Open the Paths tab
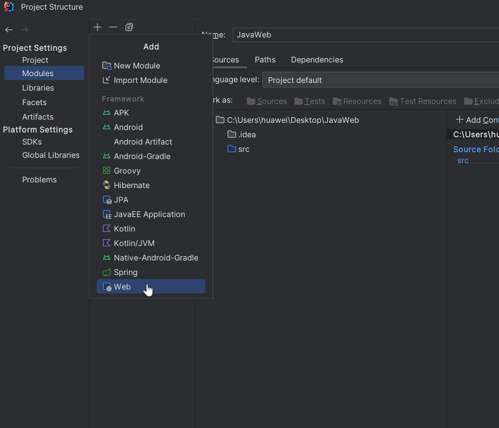 265,60
